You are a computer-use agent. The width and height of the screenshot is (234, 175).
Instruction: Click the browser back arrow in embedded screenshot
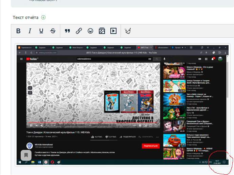(x=20, y=53)
